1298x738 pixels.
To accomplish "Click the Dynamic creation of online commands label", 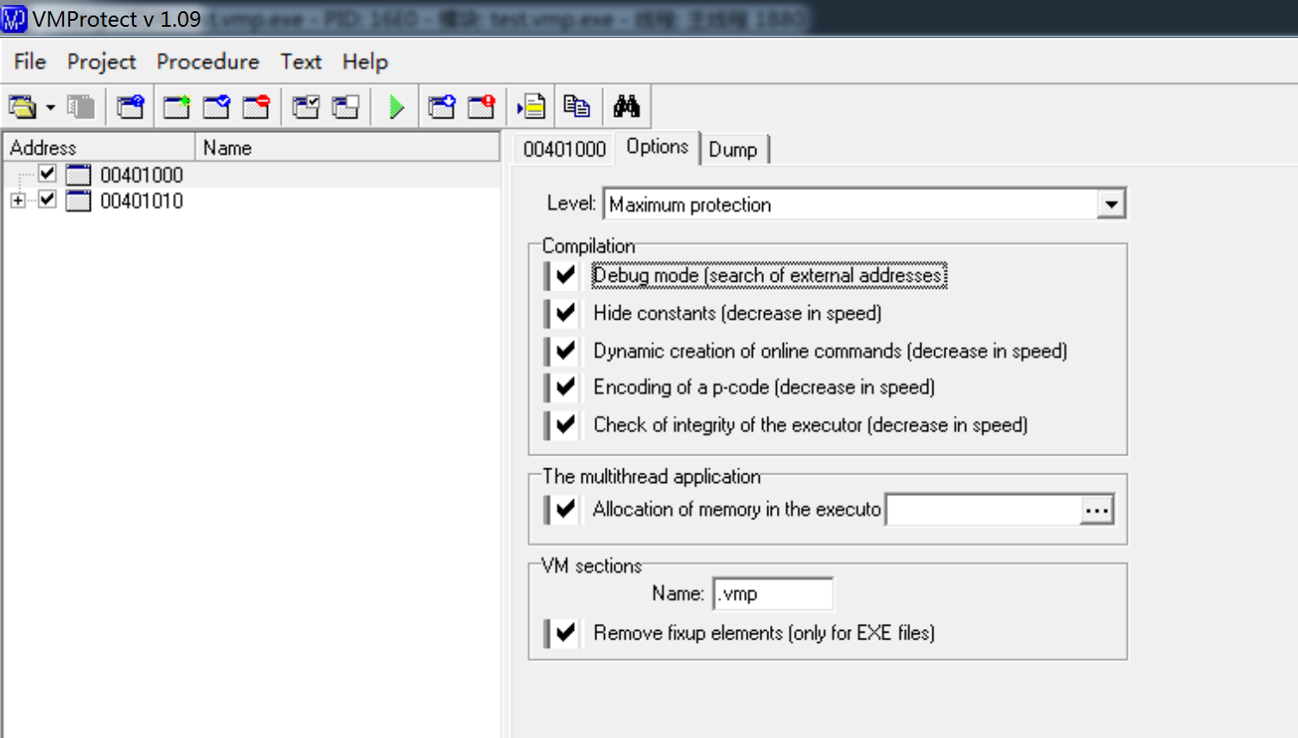I will click(830, 351).
